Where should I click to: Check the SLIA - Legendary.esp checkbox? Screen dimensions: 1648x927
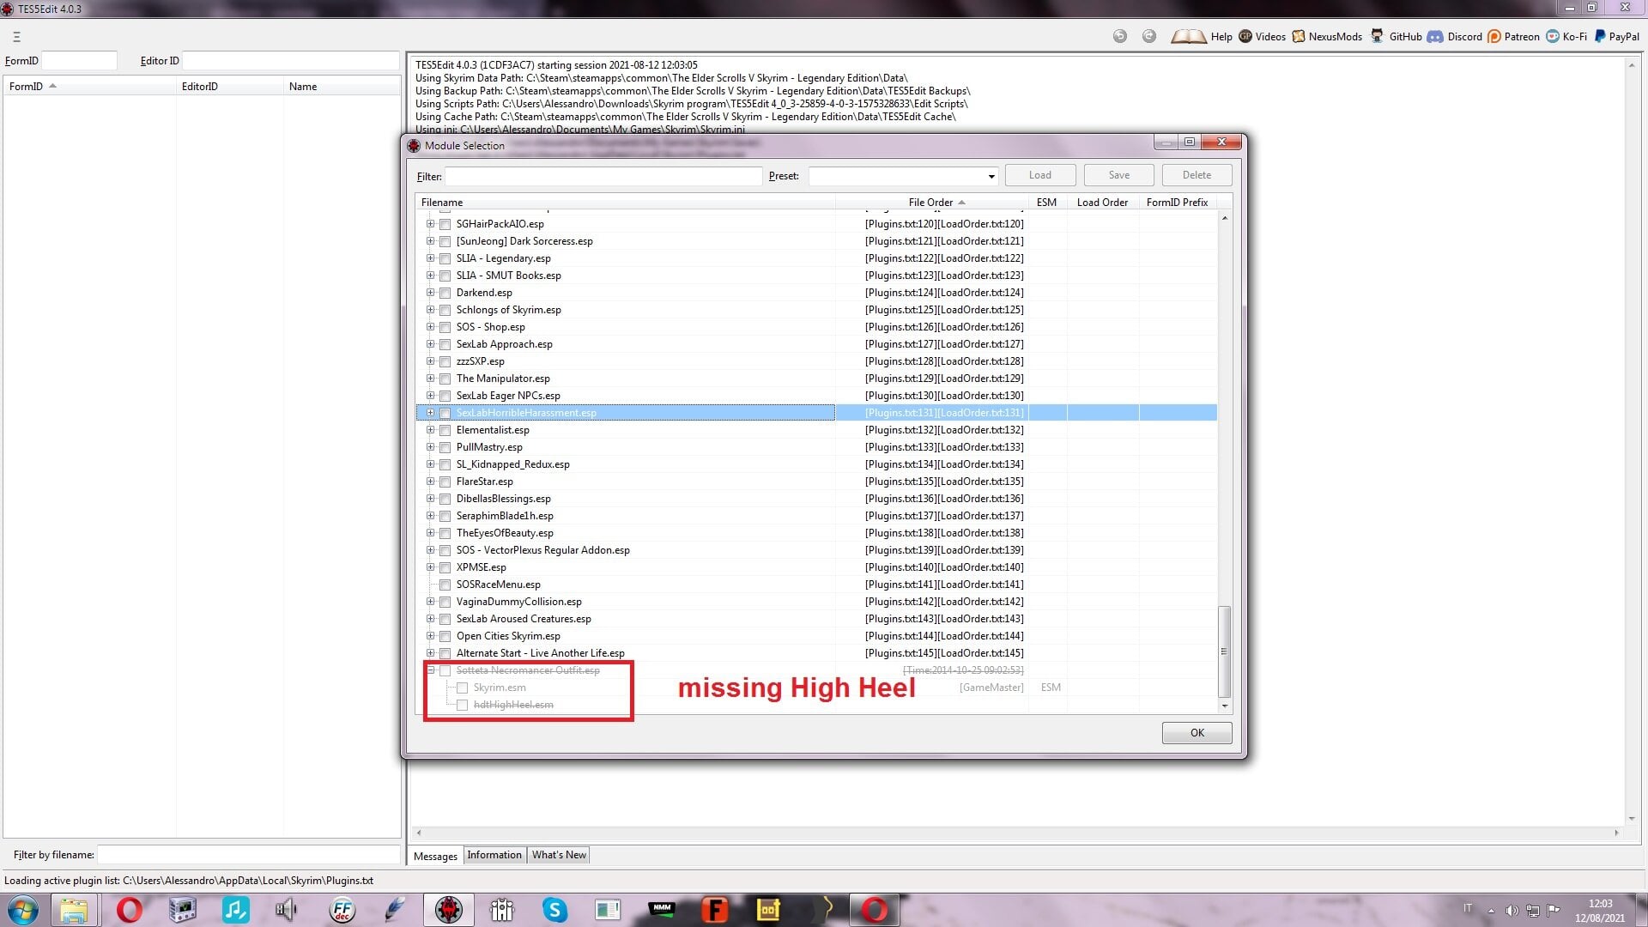click(x=445, y=258)
